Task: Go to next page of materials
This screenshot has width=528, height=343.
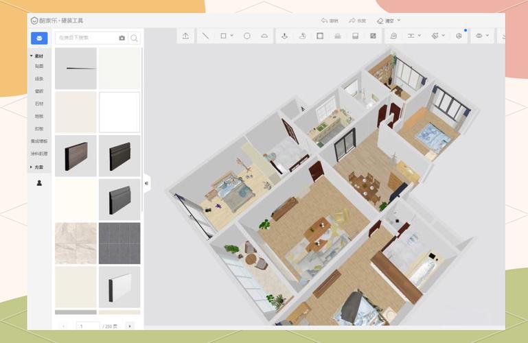Action: coord(130,326)
